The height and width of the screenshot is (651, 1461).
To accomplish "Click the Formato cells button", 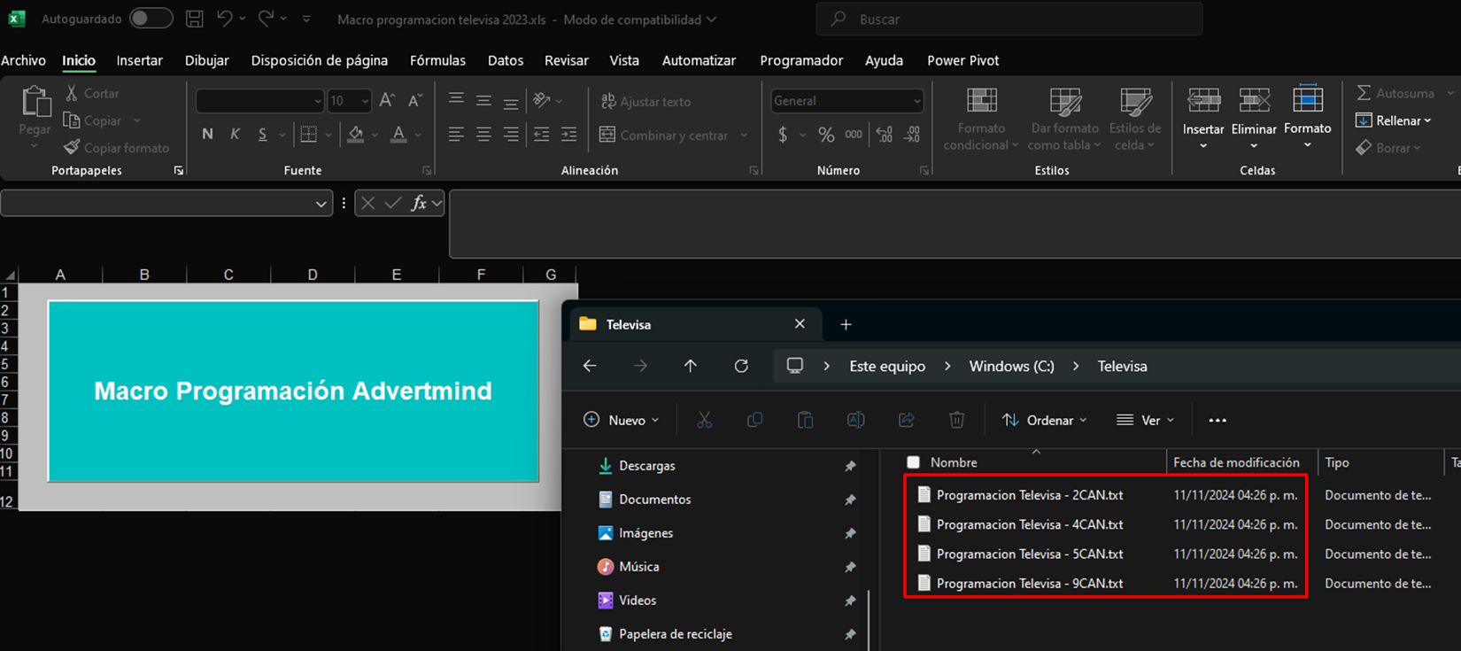I will (x=1308, y=118).
